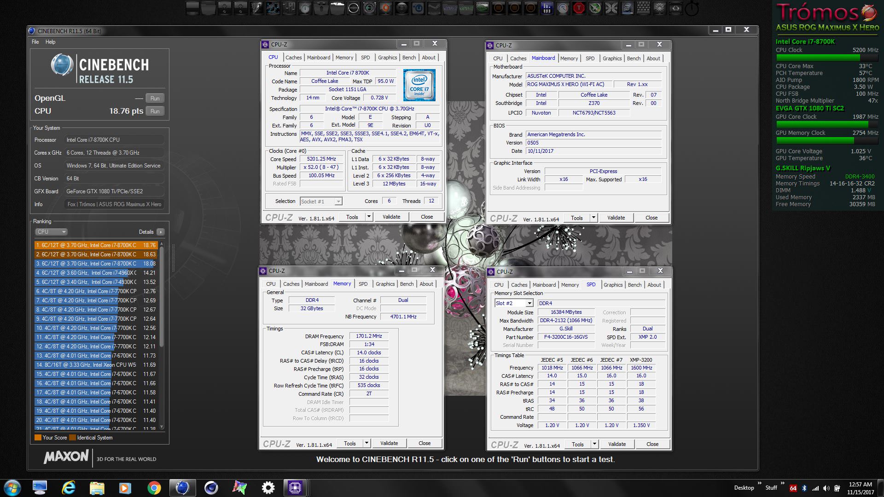
Task: Click the network signal bars tray icon
Action: [x=815, y=488]
